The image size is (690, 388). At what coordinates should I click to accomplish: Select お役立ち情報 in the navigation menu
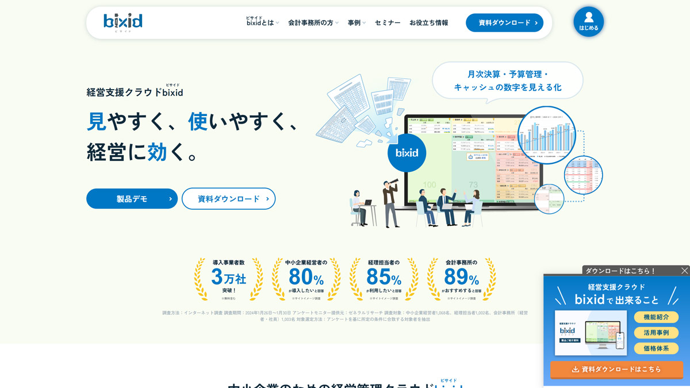pyautogui.click(x=429, y=23)
